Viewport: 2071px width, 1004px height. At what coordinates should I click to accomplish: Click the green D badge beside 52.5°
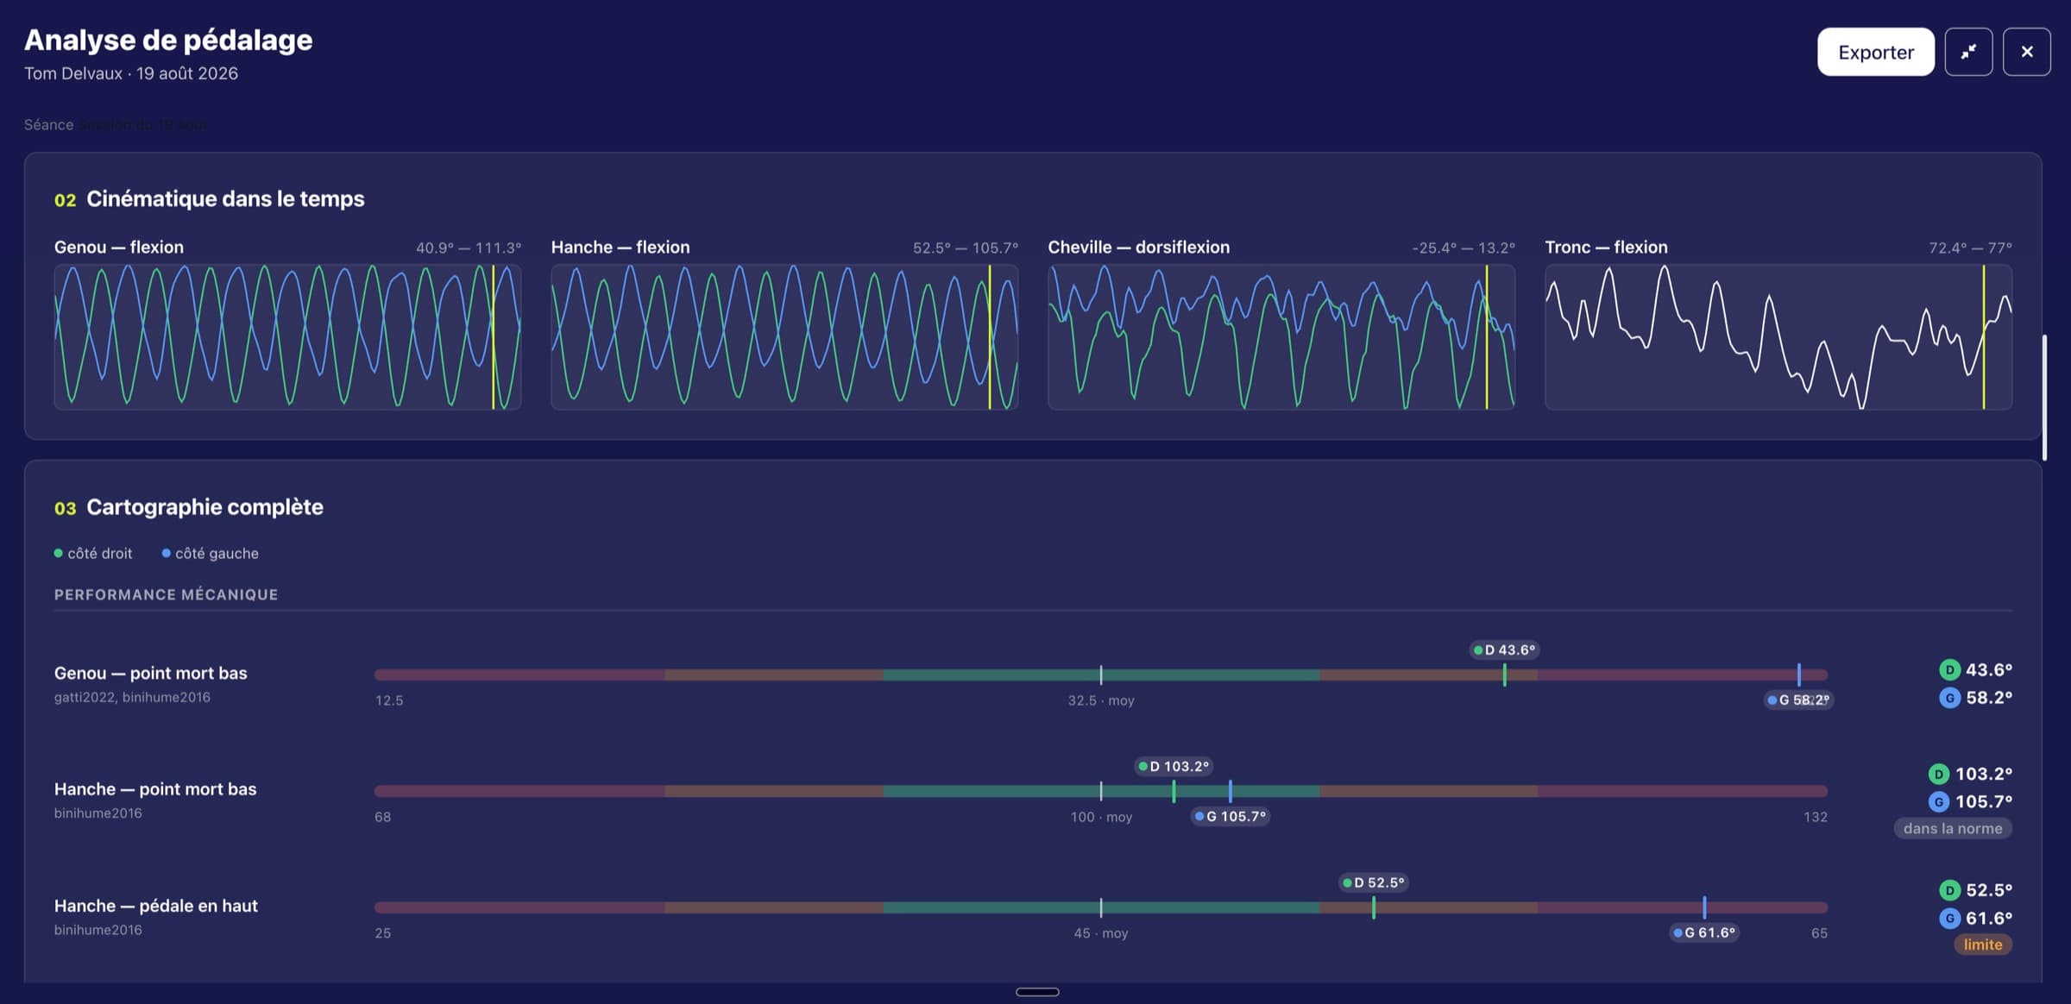click(x=1949, y=890)
